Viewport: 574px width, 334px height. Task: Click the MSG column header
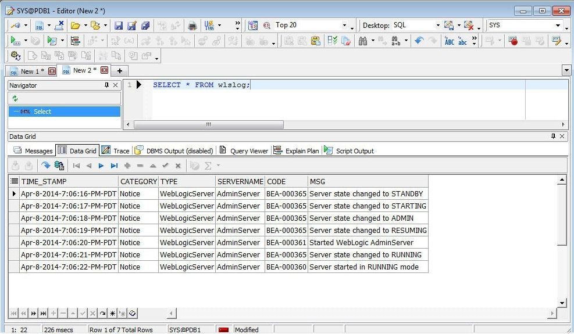click(x=368, y=181)
